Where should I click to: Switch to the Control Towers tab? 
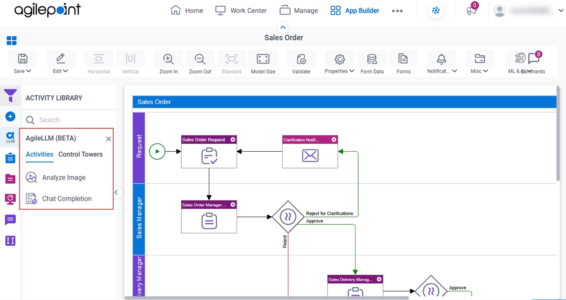coord(80,154)
